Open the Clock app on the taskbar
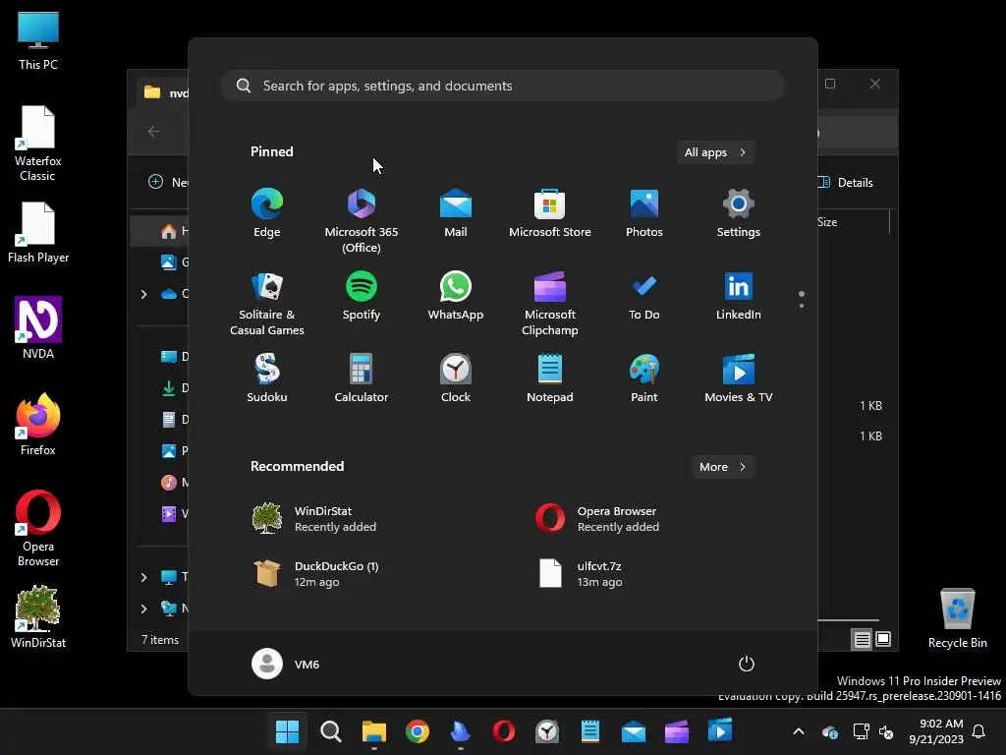The height and width of the screenshot is (755, 1006). pos(547,731)
